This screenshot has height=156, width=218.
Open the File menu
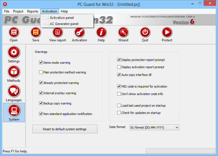click(7, 11)
